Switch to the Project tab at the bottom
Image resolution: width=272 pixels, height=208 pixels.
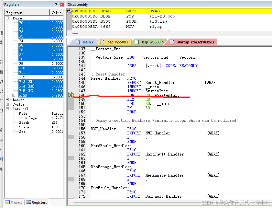pyautogui.click(x=14, y=202)
